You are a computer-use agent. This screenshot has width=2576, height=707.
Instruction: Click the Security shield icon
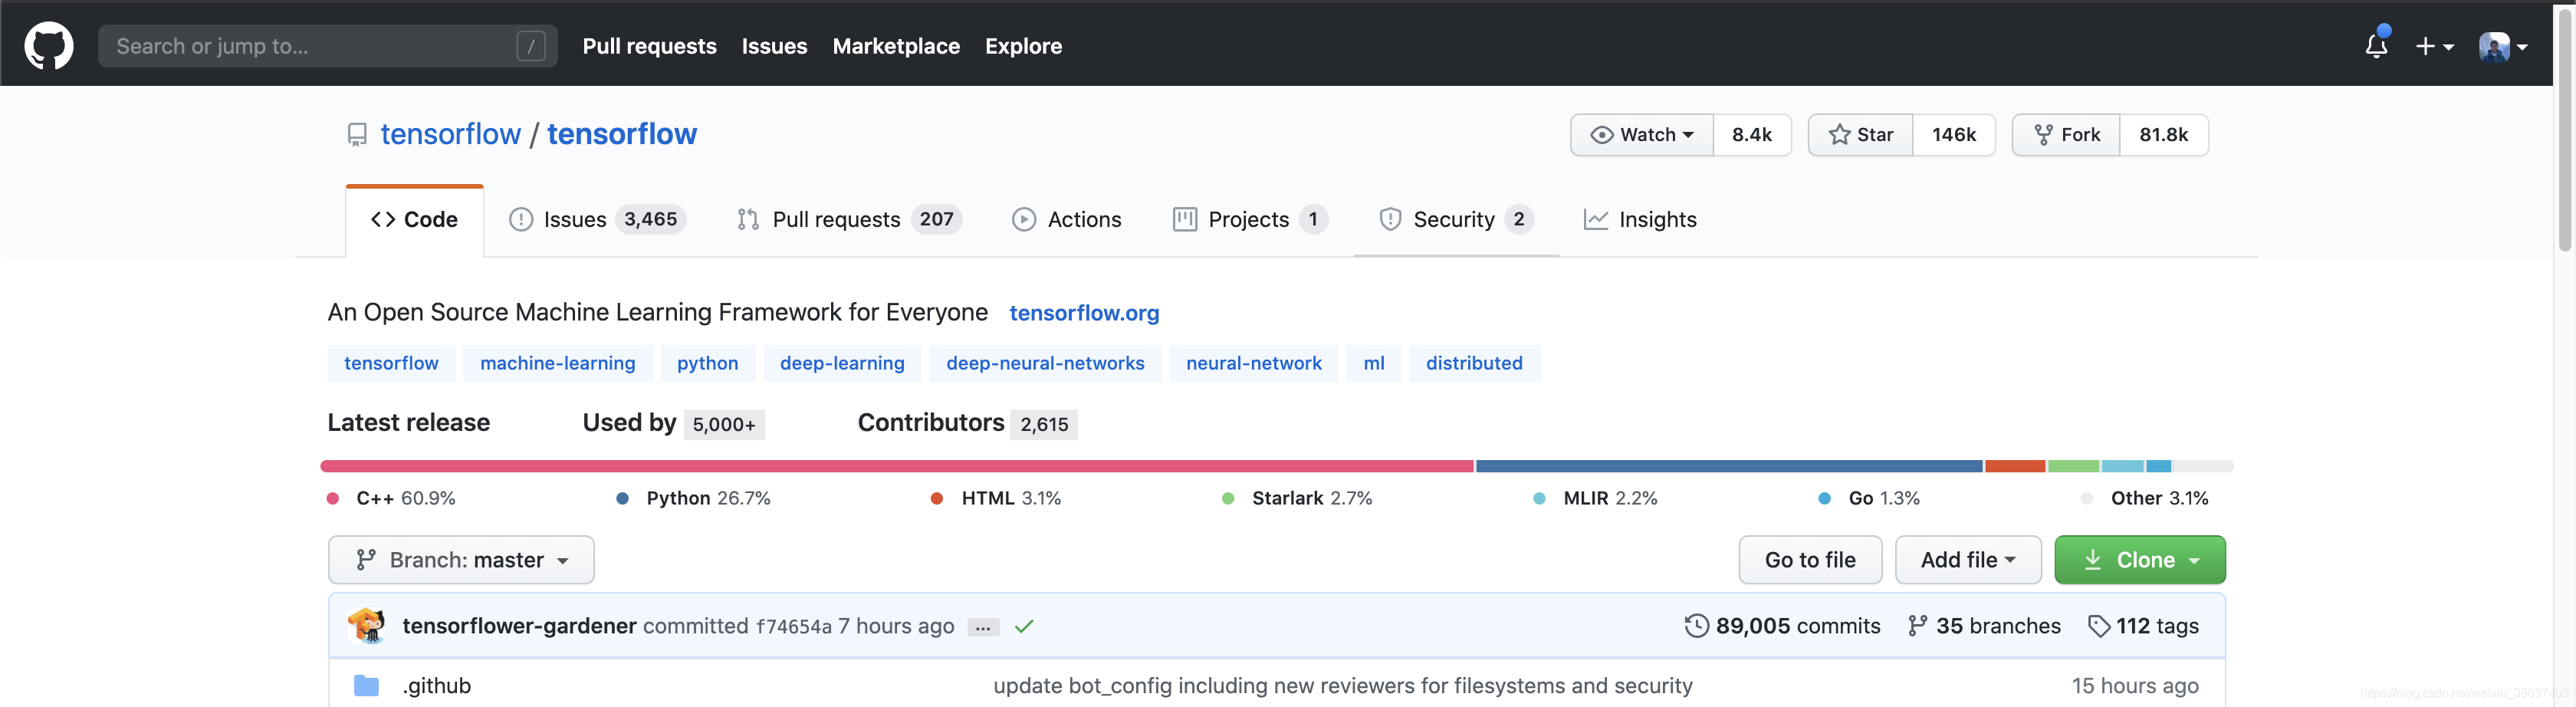pos(1390,220)
